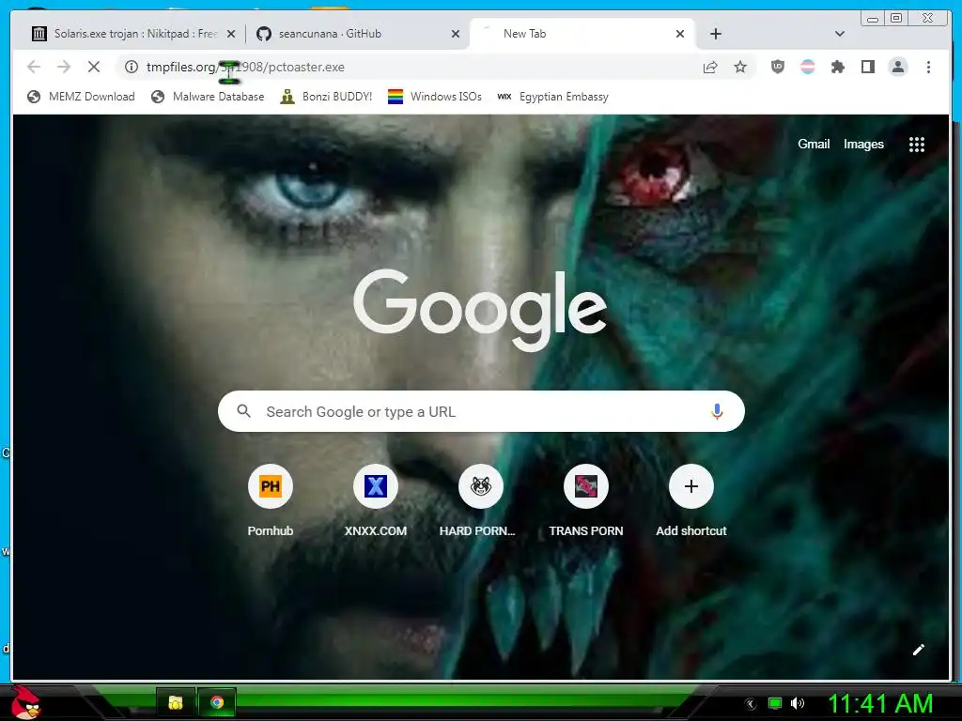
Task: Click the magnifier icon in search box
Action: point(243,411)
